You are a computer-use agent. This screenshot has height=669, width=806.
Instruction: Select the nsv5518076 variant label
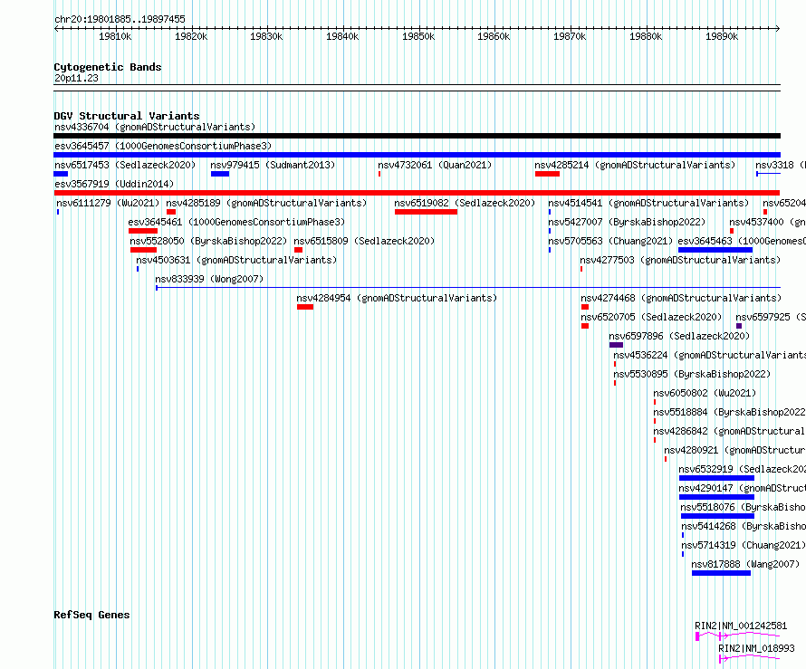(x=744, y=507)
